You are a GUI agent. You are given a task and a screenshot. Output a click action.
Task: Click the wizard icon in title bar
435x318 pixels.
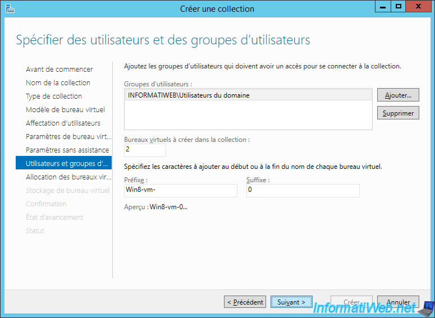pos(10,8)
